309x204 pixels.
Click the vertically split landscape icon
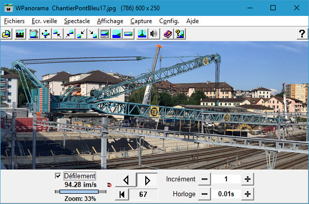(142, 34)
